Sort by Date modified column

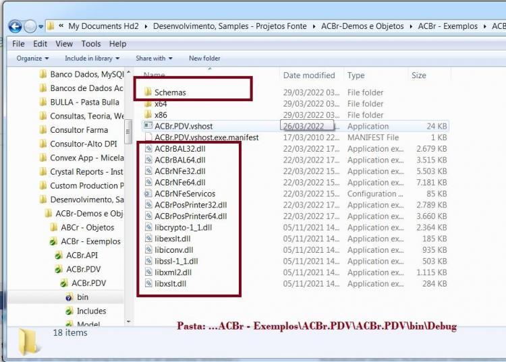[x=309, y=76]
